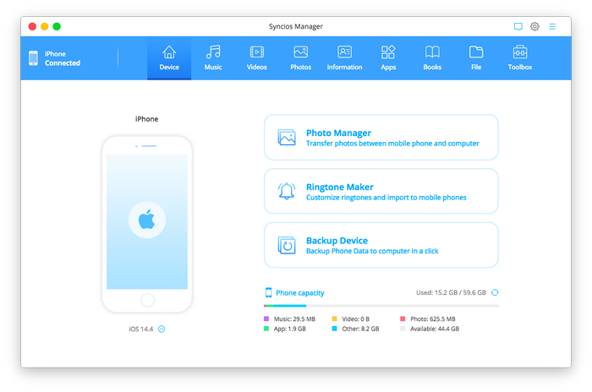
Task: Go to the Books icon
Action: point(432,52)
